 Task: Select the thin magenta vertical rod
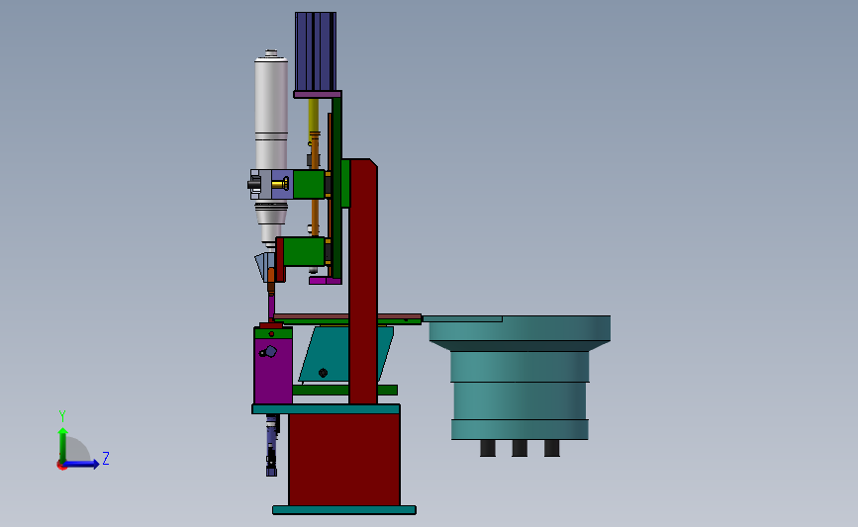271,307
